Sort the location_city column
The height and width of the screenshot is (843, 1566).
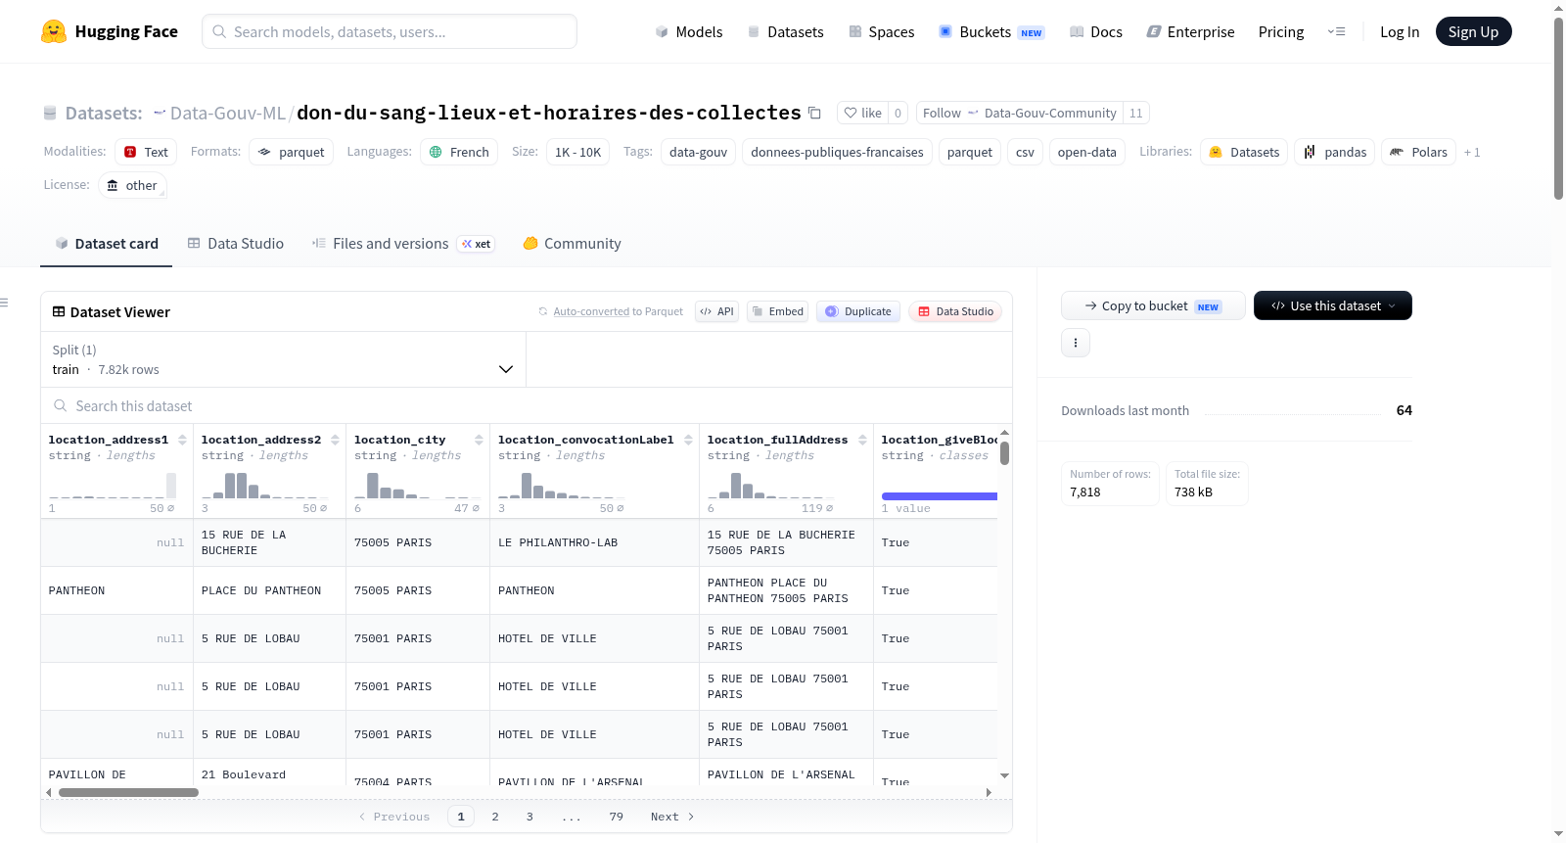click(x=479, y=440)
